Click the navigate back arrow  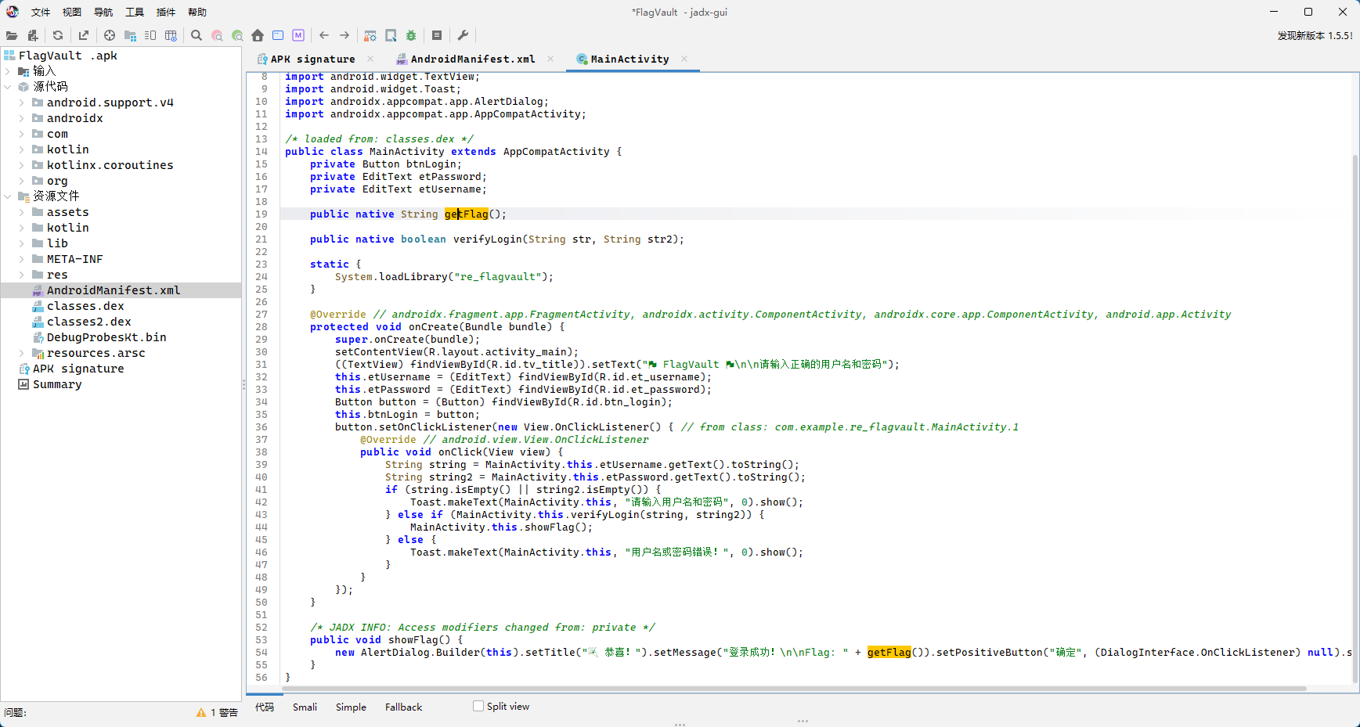(324, 35)
